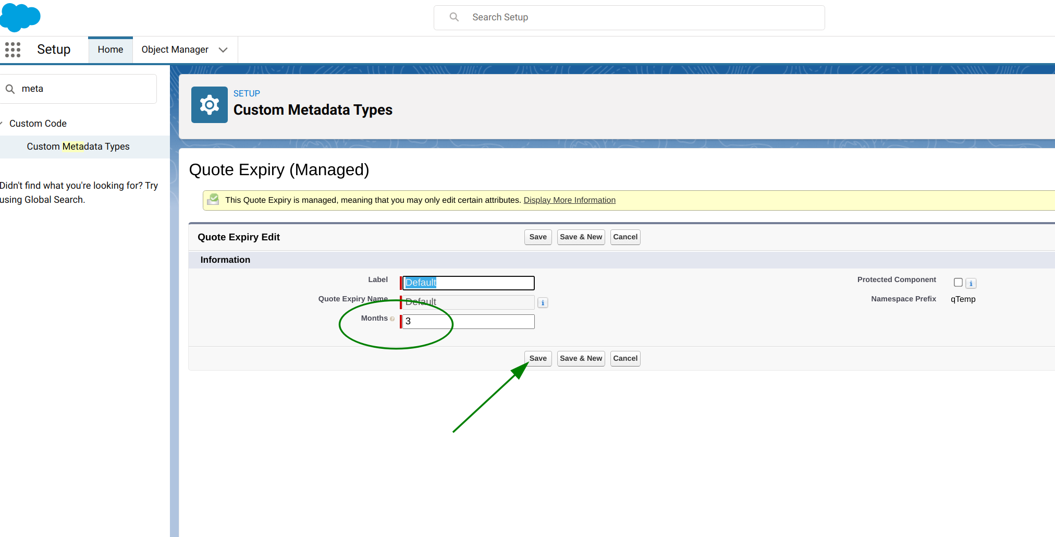This screenshot has height=537, width=1055.
Task: Toggle the Protected Component checkbox
Action: click(958, 283)
